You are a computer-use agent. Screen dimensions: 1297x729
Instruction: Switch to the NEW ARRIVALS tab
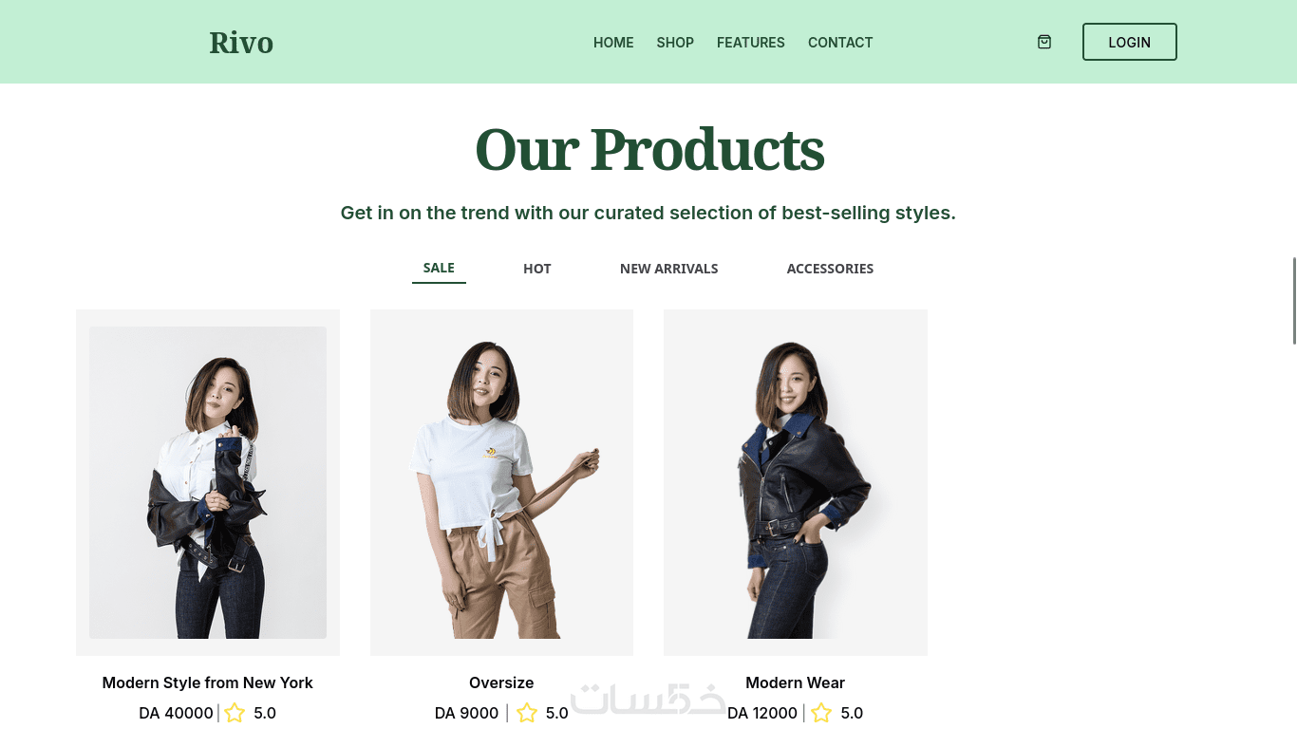669,269
